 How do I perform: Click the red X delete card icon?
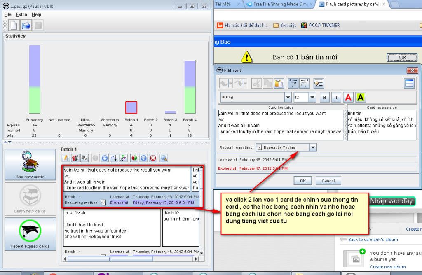tap(153, 158)
